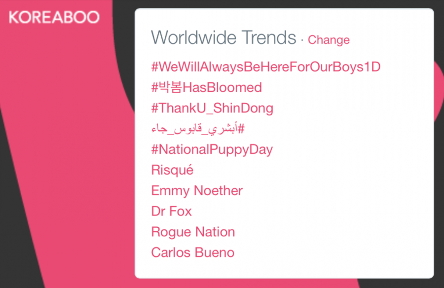Click the word Worldwide in the heading
Screen dimensions: 444x288
(194, 37)
